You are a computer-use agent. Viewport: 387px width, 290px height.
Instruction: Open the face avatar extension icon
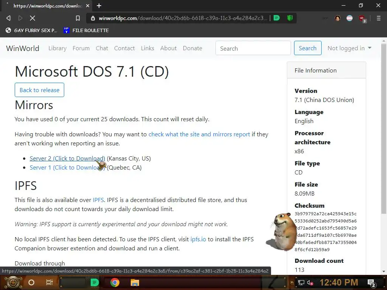coord(337,18)
